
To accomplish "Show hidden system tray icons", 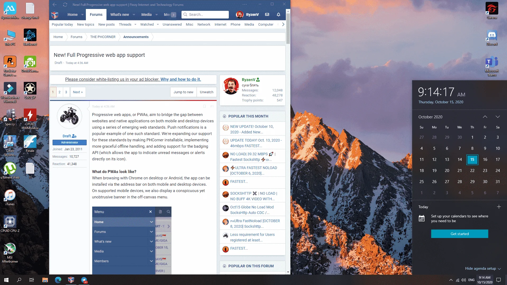I will pyautogui.click(x=450, y=280).
